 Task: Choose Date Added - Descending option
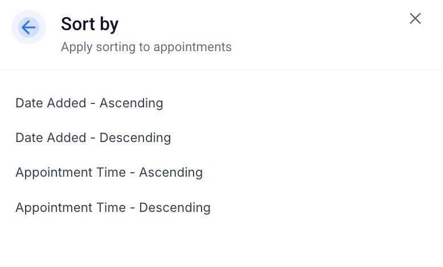[93, 138]
